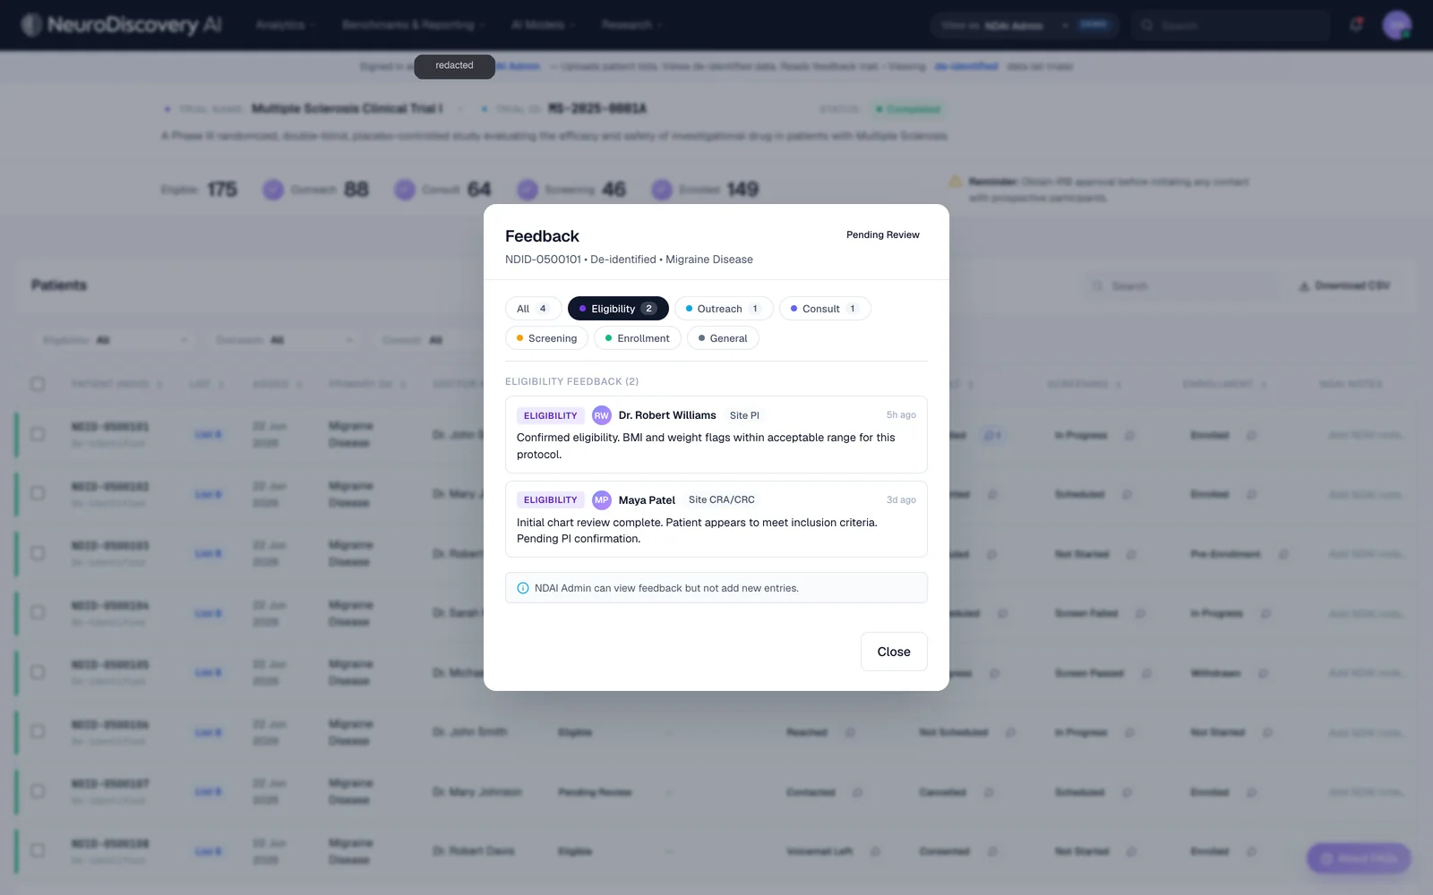
Task: Filter feedback by Enrollment
Action: [638, 338]
